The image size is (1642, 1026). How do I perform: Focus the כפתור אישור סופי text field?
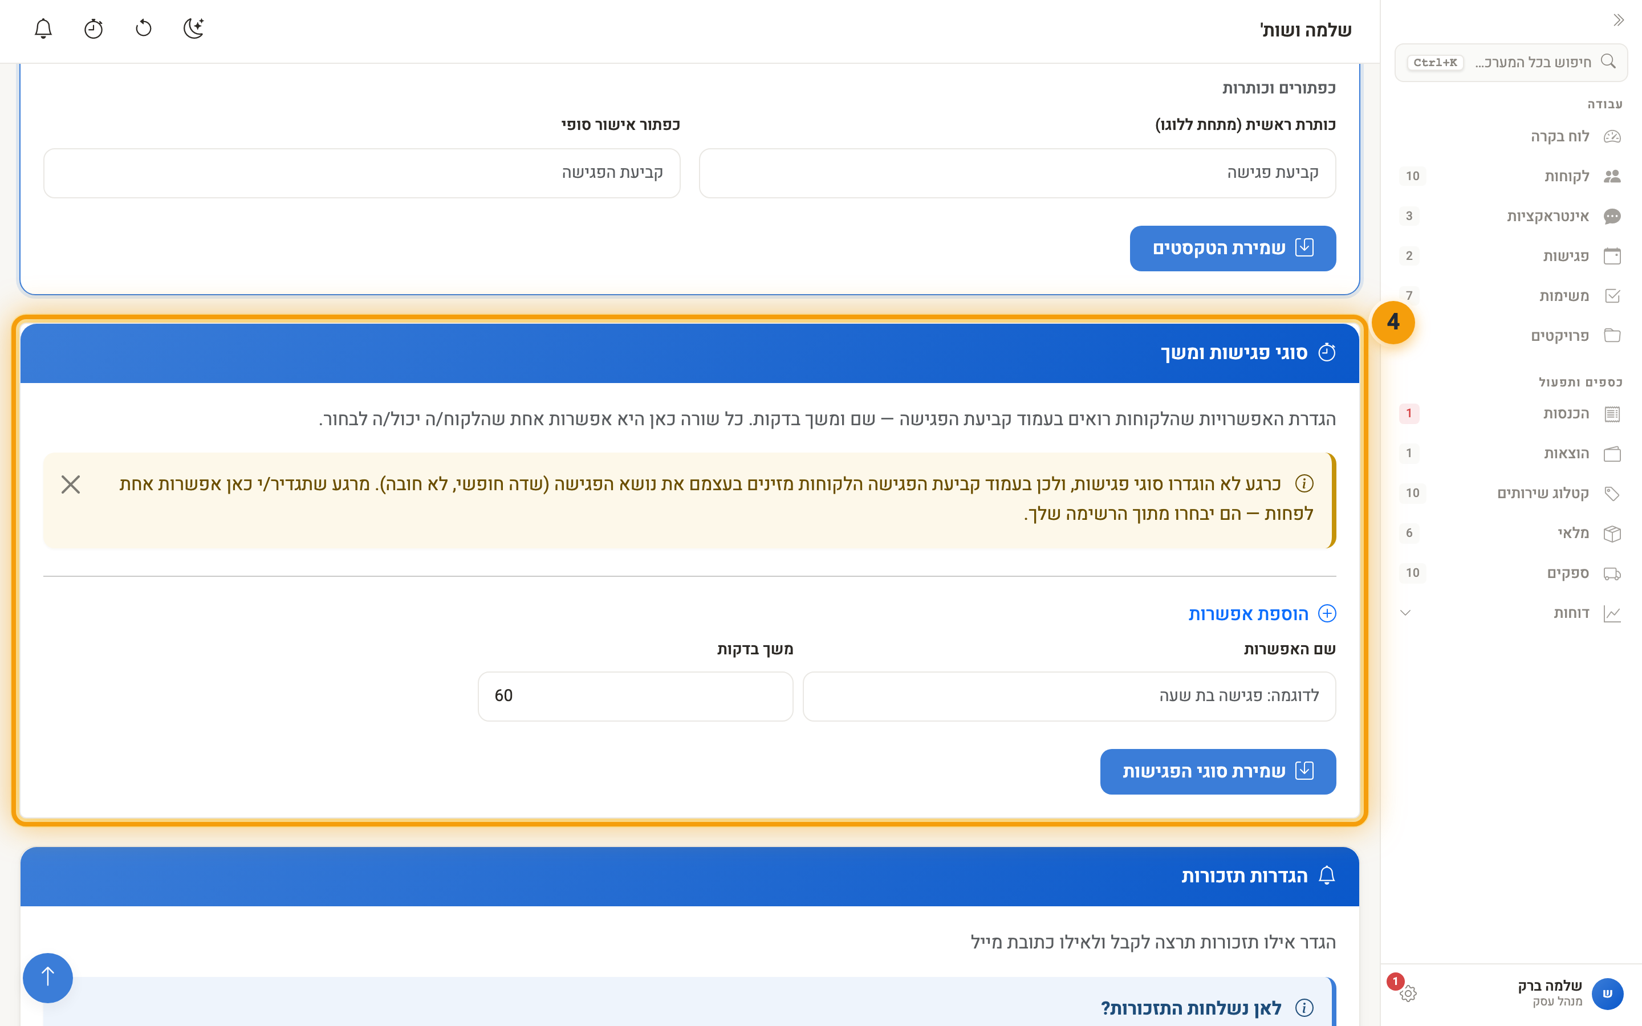pyautogui.click(x=363, y=173)
